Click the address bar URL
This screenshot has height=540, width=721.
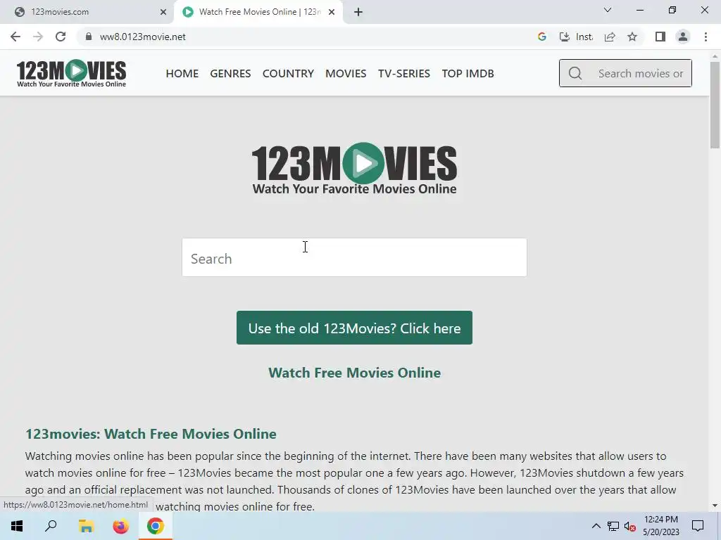[142, 37]
